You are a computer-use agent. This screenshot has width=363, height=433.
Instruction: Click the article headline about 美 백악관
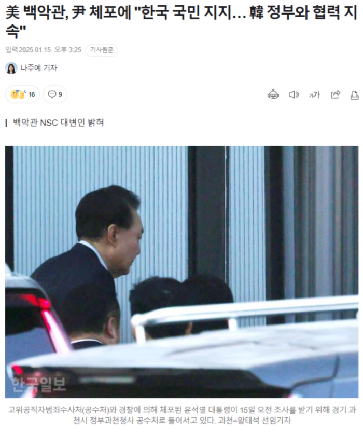[x=181, y=21]
